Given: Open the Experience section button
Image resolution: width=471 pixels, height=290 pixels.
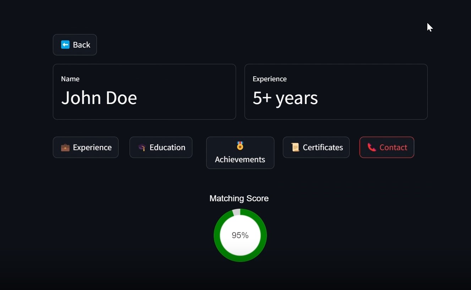Looking at the screenshot, I should (86, 147).
